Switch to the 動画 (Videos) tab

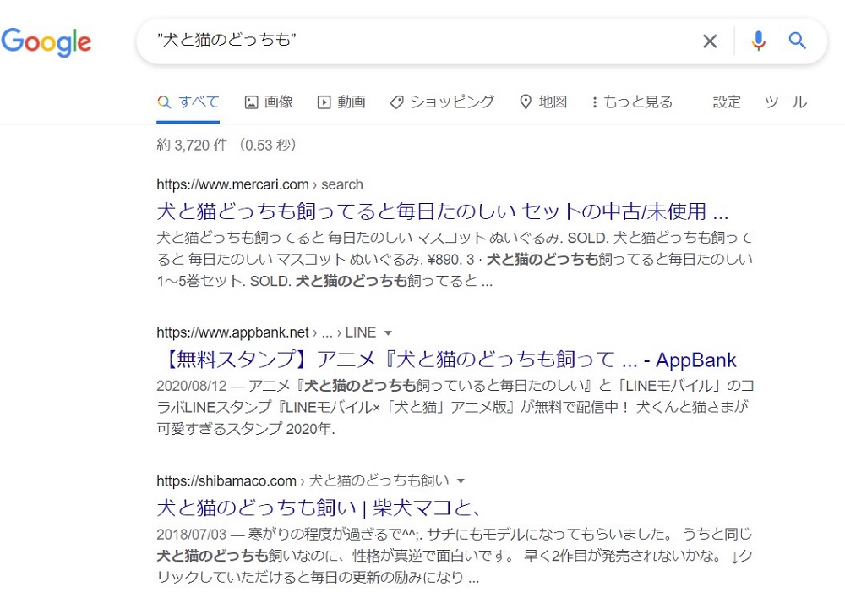[341, 102]
